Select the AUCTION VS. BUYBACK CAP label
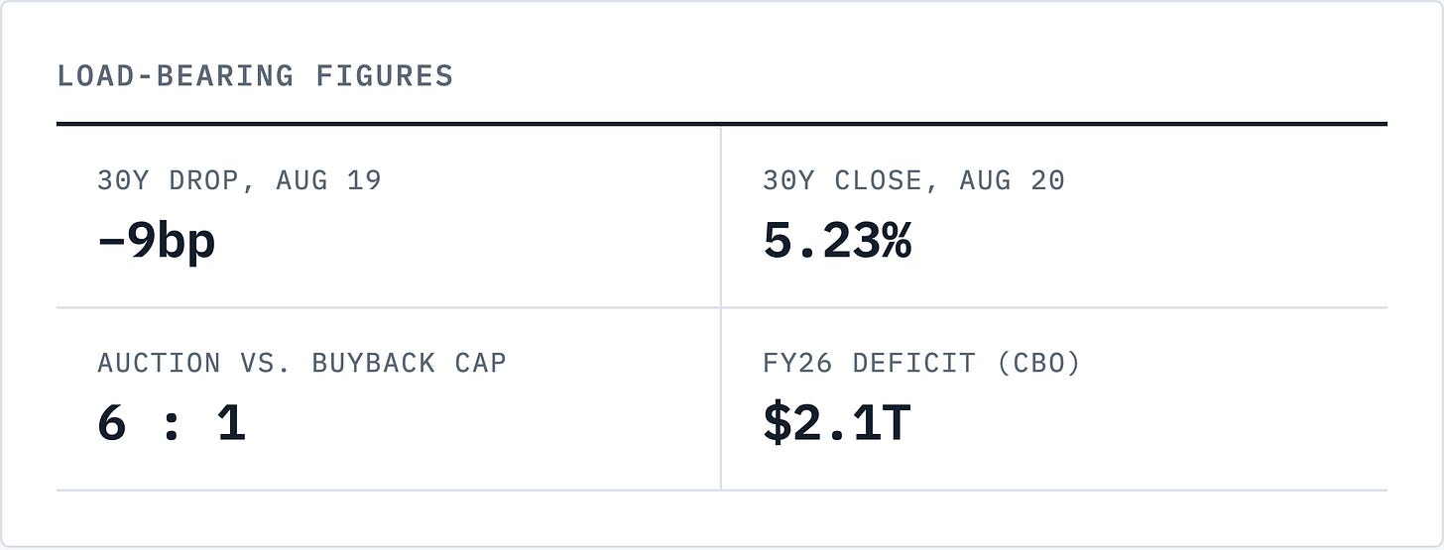This screenshot has height=550, width=1444. pyautogui.click(x=301, y=363)
